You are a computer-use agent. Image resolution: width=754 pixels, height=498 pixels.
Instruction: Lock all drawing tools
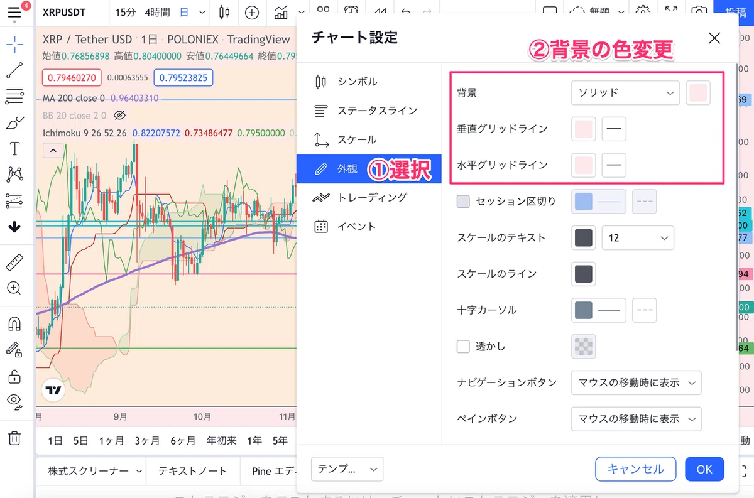[14, 376]
